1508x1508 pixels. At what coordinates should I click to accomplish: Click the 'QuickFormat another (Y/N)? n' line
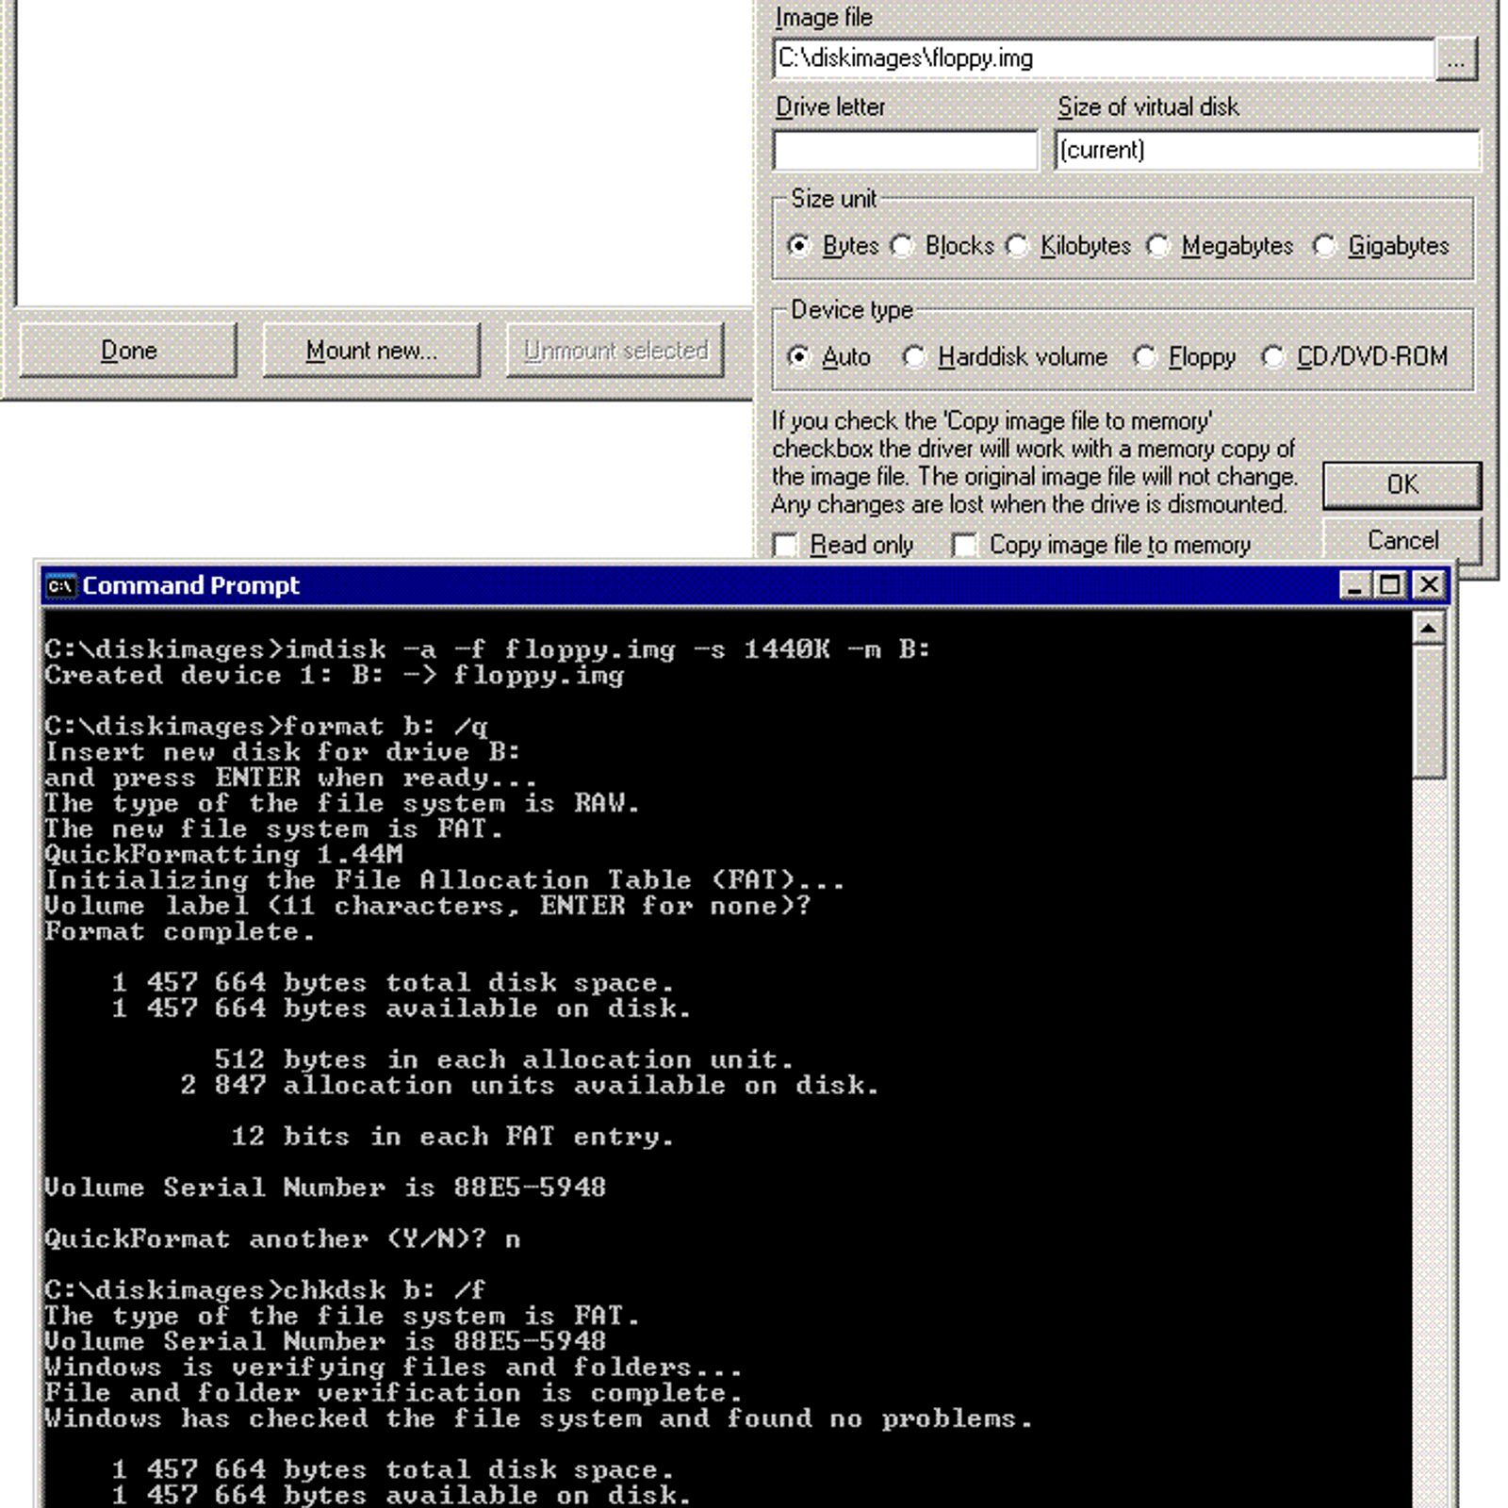pyautogui.click(x=282, y=1239)
